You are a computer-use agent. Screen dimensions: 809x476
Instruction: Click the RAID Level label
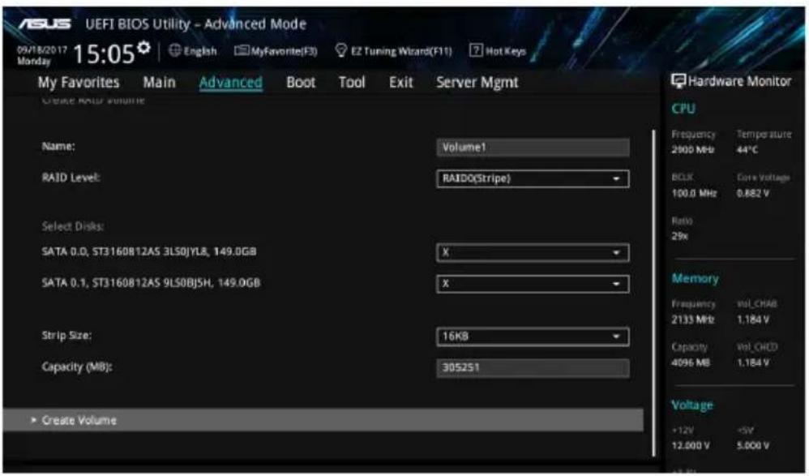(71, 177)
